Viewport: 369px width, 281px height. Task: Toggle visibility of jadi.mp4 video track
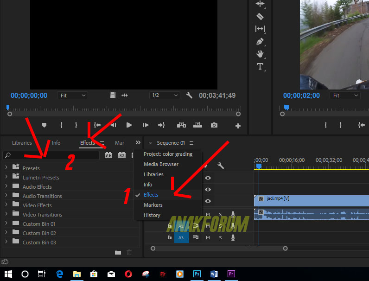click(208, 201)
